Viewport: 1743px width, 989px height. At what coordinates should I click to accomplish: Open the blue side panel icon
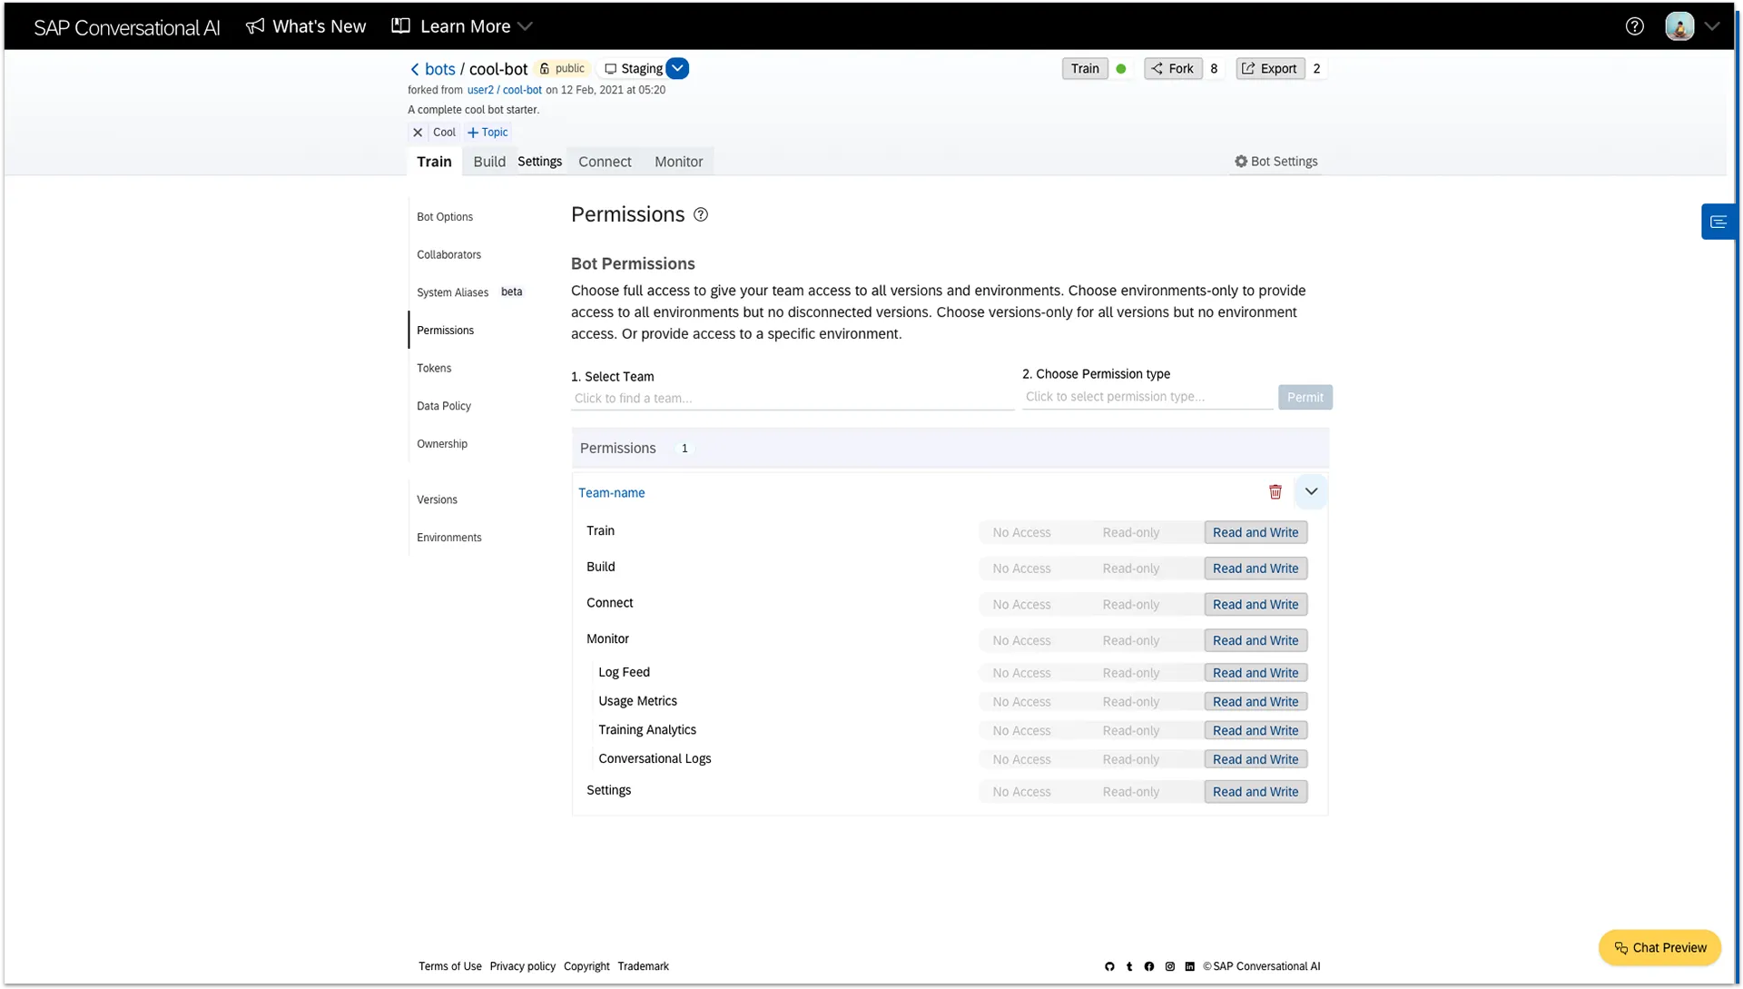1718,222
